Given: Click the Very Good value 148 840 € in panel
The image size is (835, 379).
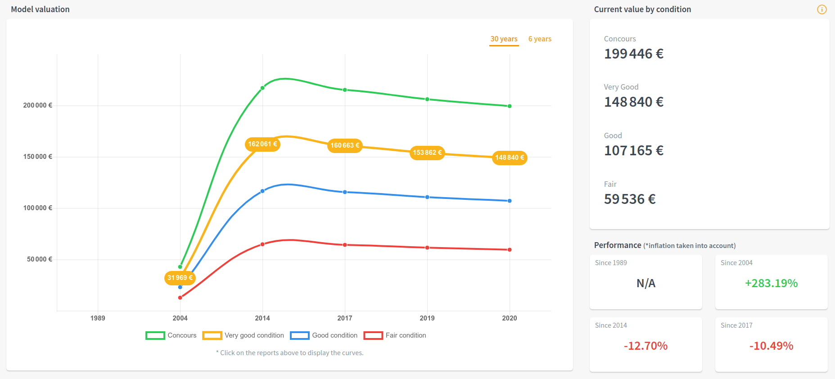Looking at the screenshot, I should click(x=634, y=102).
